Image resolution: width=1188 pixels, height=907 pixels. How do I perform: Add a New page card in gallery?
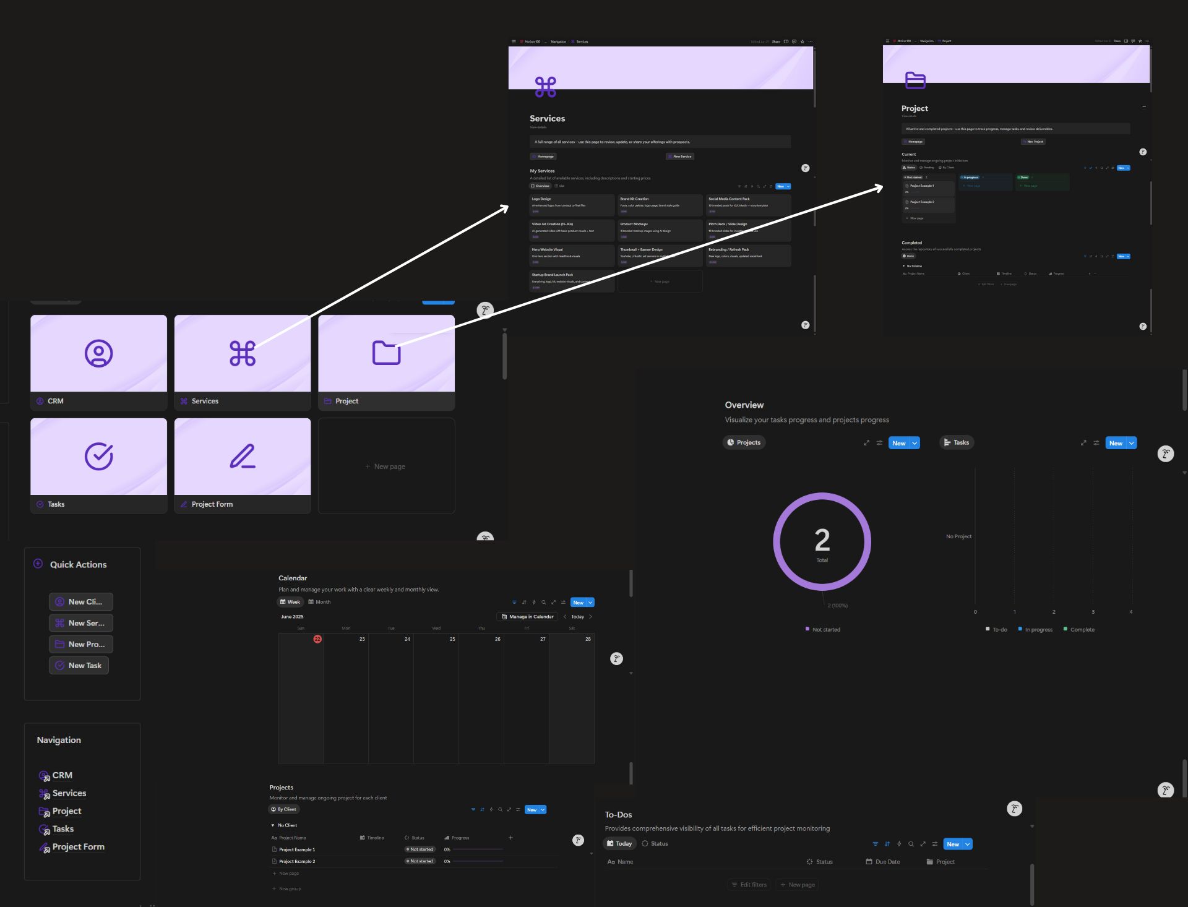(x=386, y=466)
